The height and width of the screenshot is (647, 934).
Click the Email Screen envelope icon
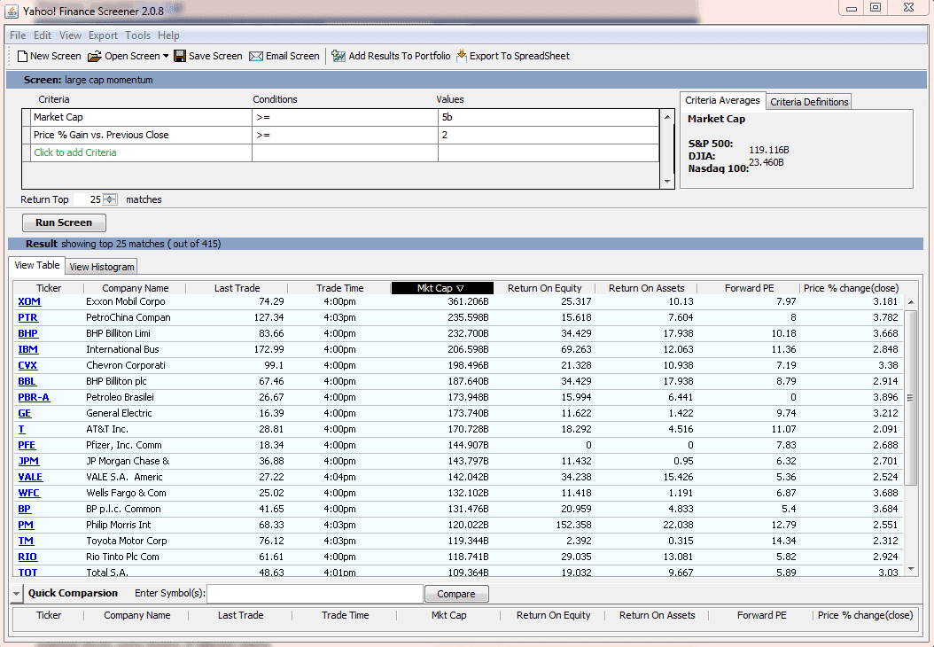click(256, 56)
